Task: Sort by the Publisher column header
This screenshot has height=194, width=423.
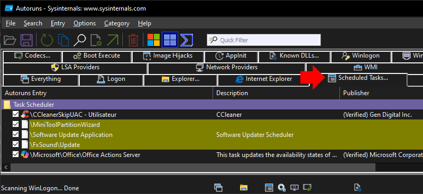Action: [x=381, y=93]
